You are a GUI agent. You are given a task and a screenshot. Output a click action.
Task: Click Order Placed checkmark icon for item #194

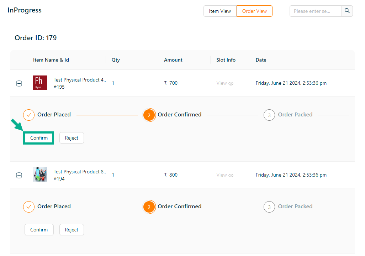29,207
